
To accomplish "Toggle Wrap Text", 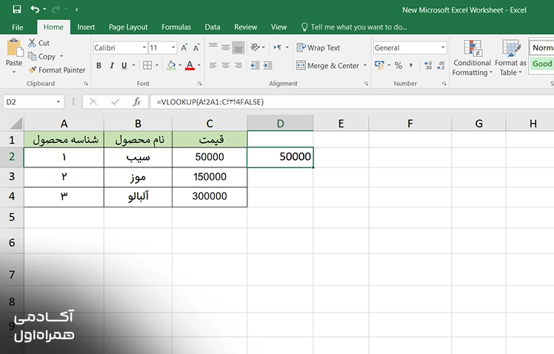I will coord(318,47).
